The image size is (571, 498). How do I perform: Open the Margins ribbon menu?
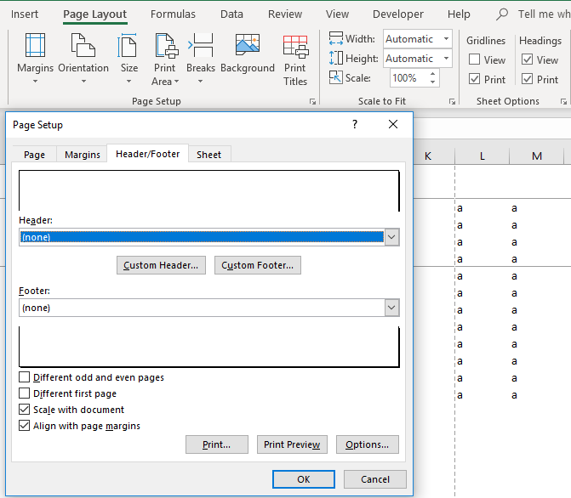pos(35,58)
